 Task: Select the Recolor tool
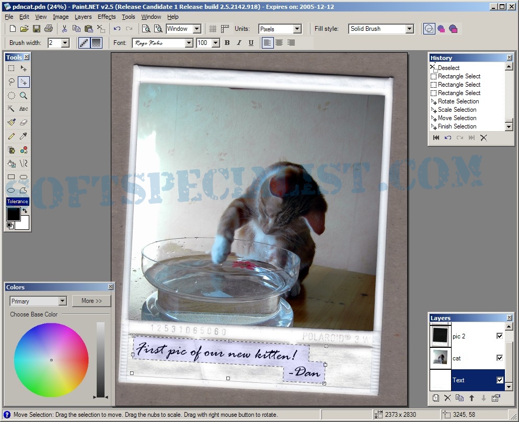coord(24,150)
